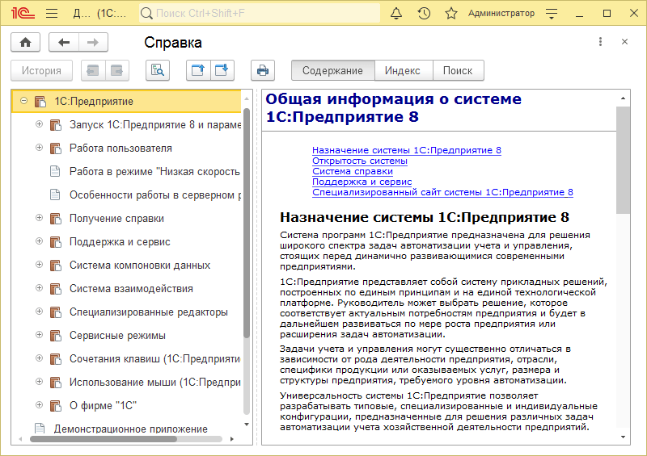
Task: Close the Справка panel
Action: [x=624, y=42]
